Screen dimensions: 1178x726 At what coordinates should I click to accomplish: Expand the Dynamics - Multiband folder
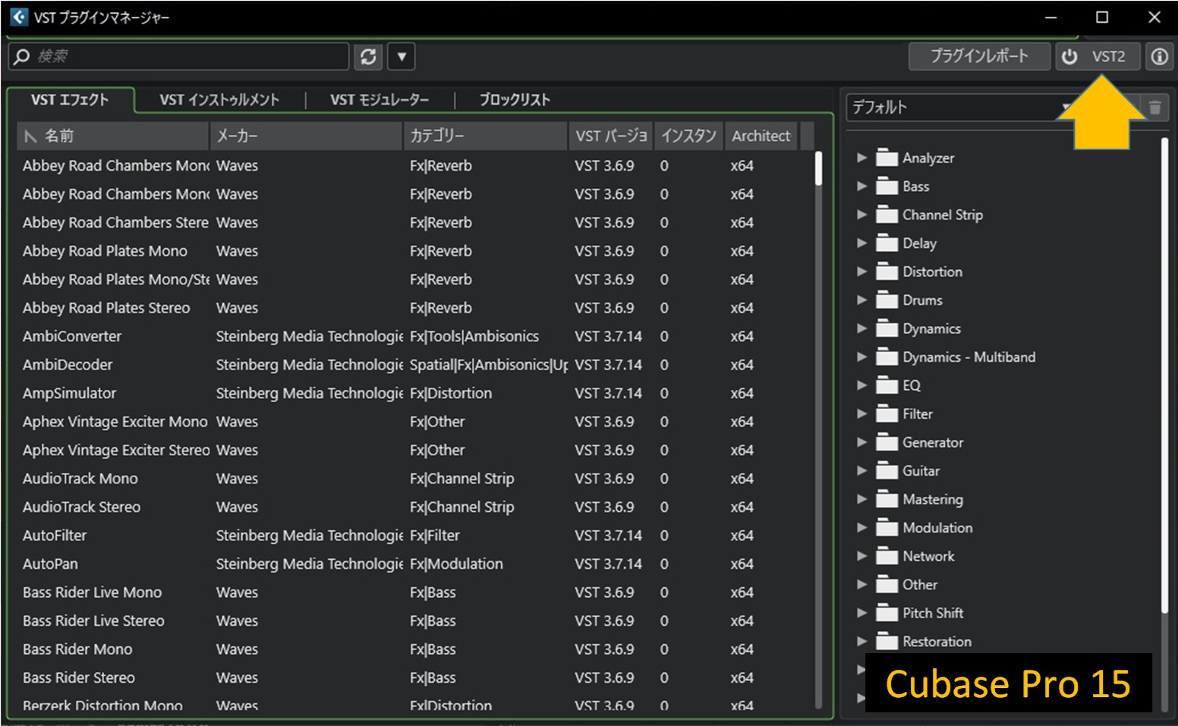[x=861, y=357]
